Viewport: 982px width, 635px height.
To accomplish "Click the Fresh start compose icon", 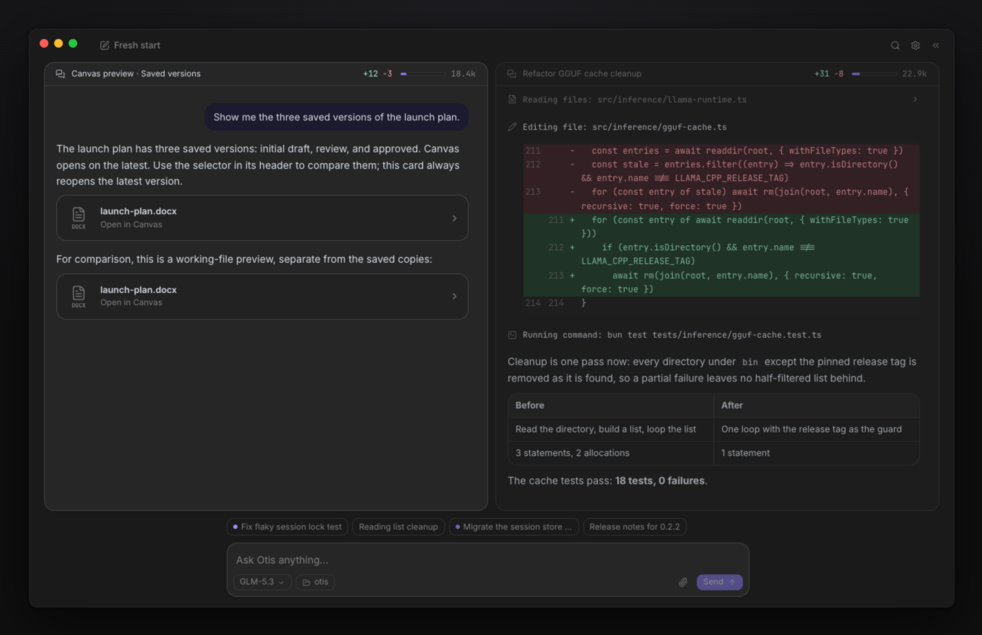I will pyautogui.click(x=104, y=45).
